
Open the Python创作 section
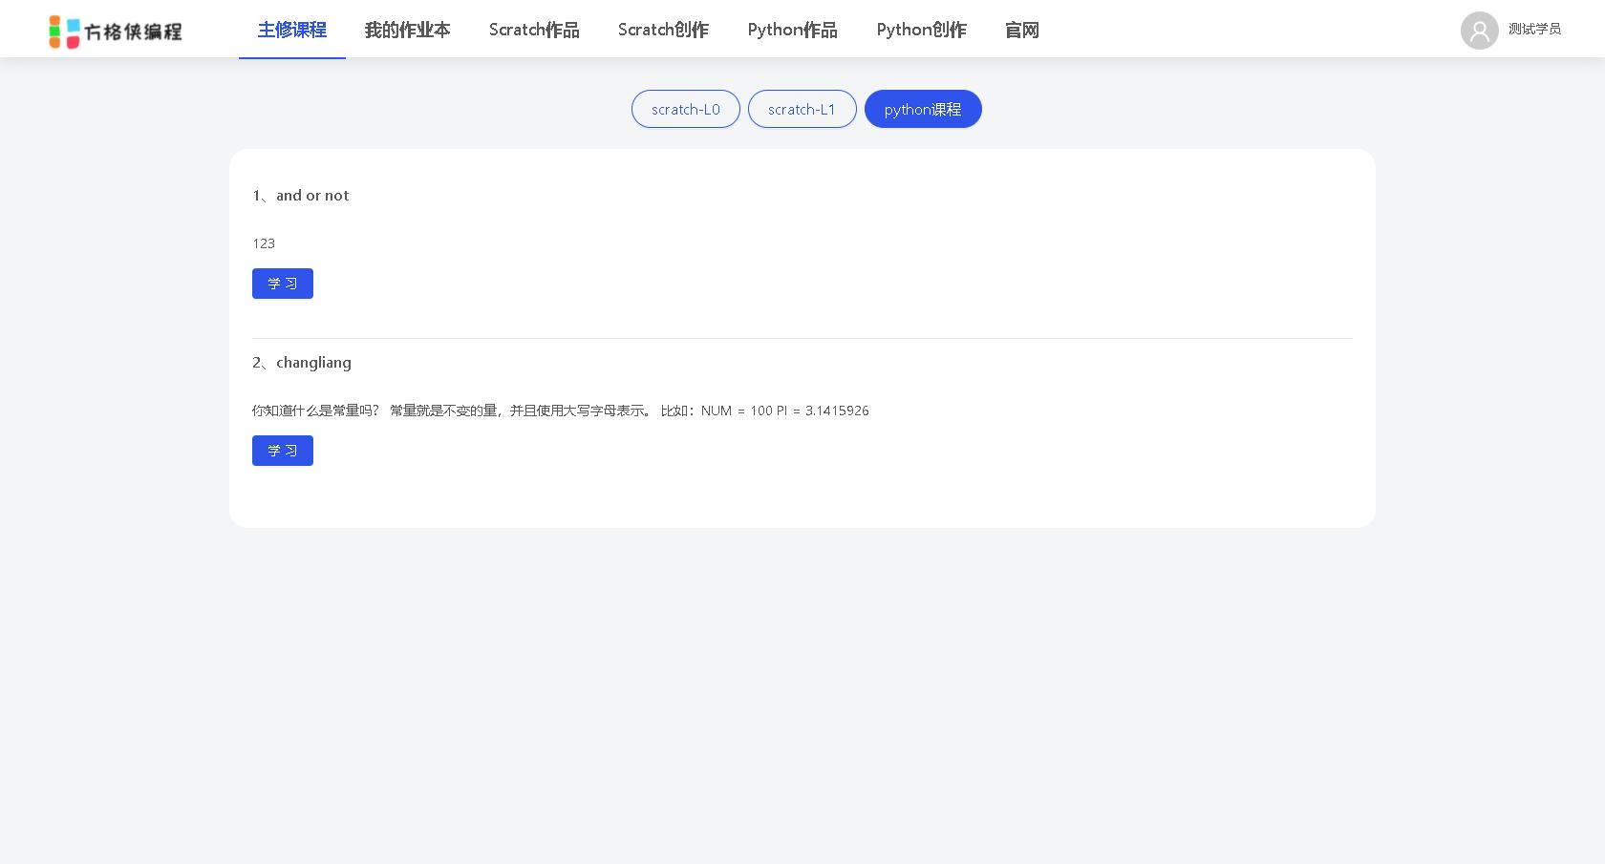920,30
